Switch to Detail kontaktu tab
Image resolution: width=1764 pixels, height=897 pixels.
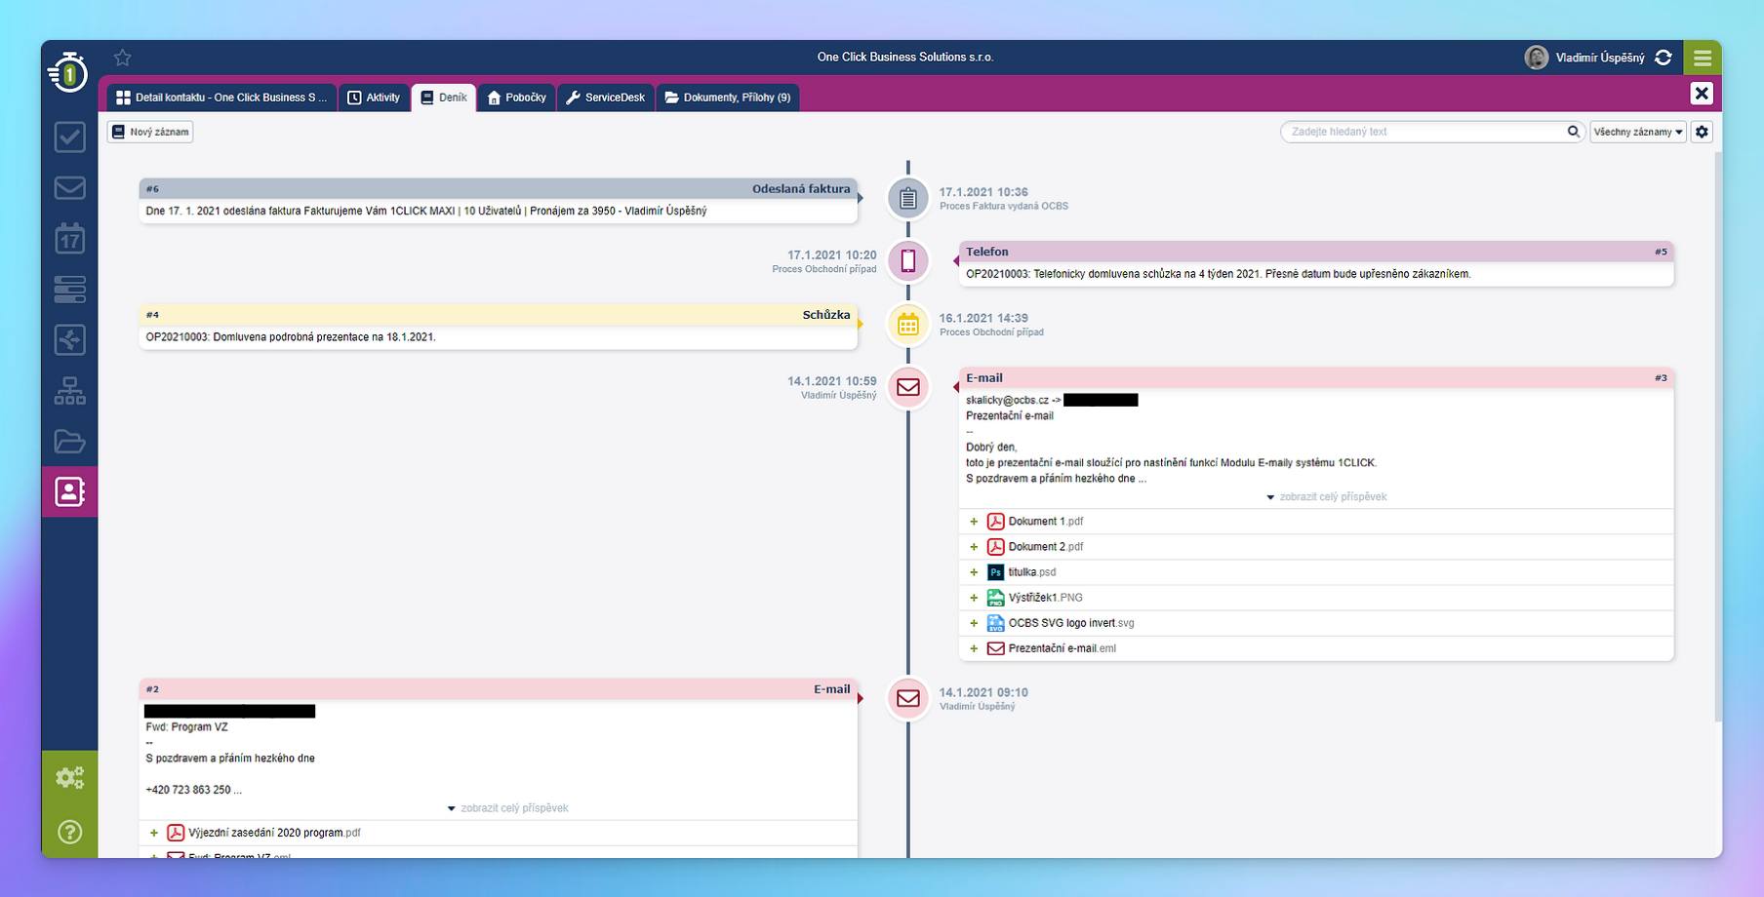coord(222,97)
